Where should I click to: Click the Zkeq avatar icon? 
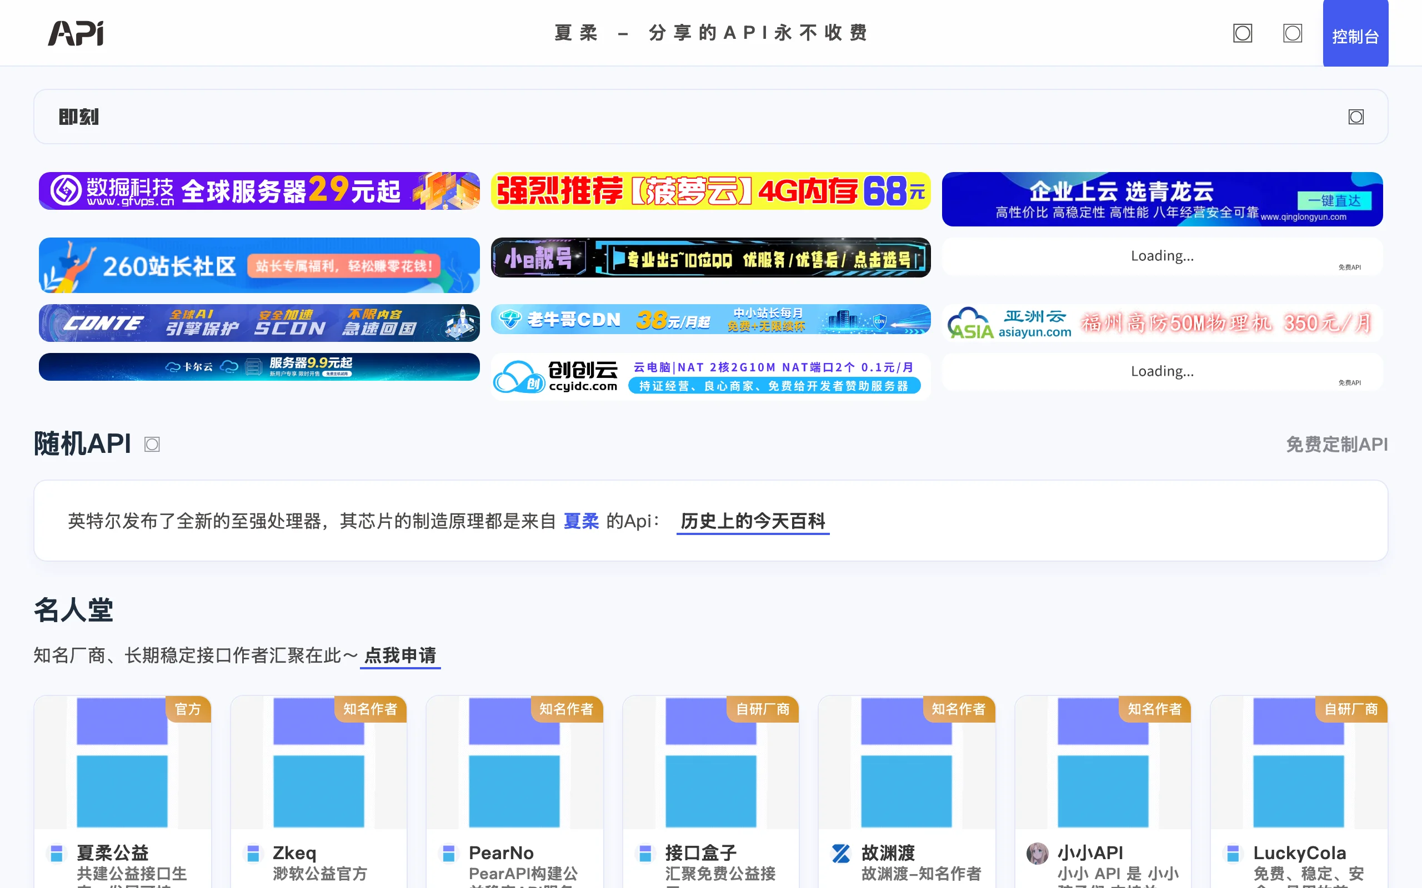click(253, 854)
